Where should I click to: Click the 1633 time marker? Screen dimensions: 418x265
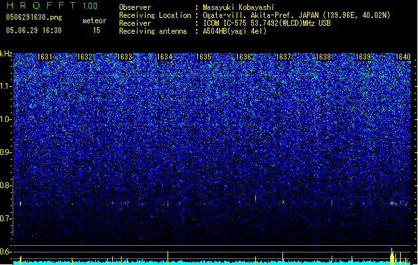124,57
